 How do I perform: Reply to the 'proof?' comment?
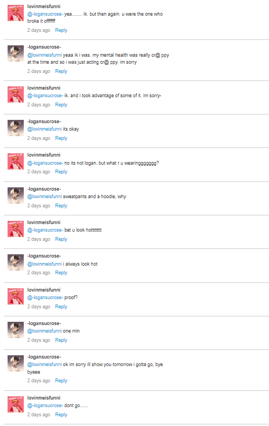(x=61, y=307)
